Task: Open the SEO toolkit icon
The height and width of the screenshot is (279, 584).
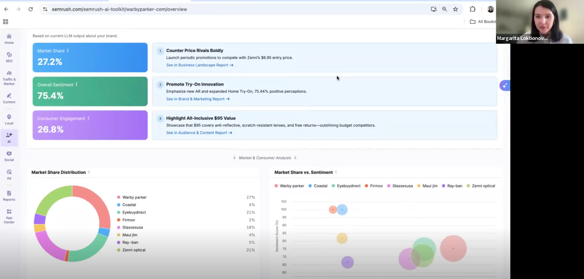Action: pos(9,57)
